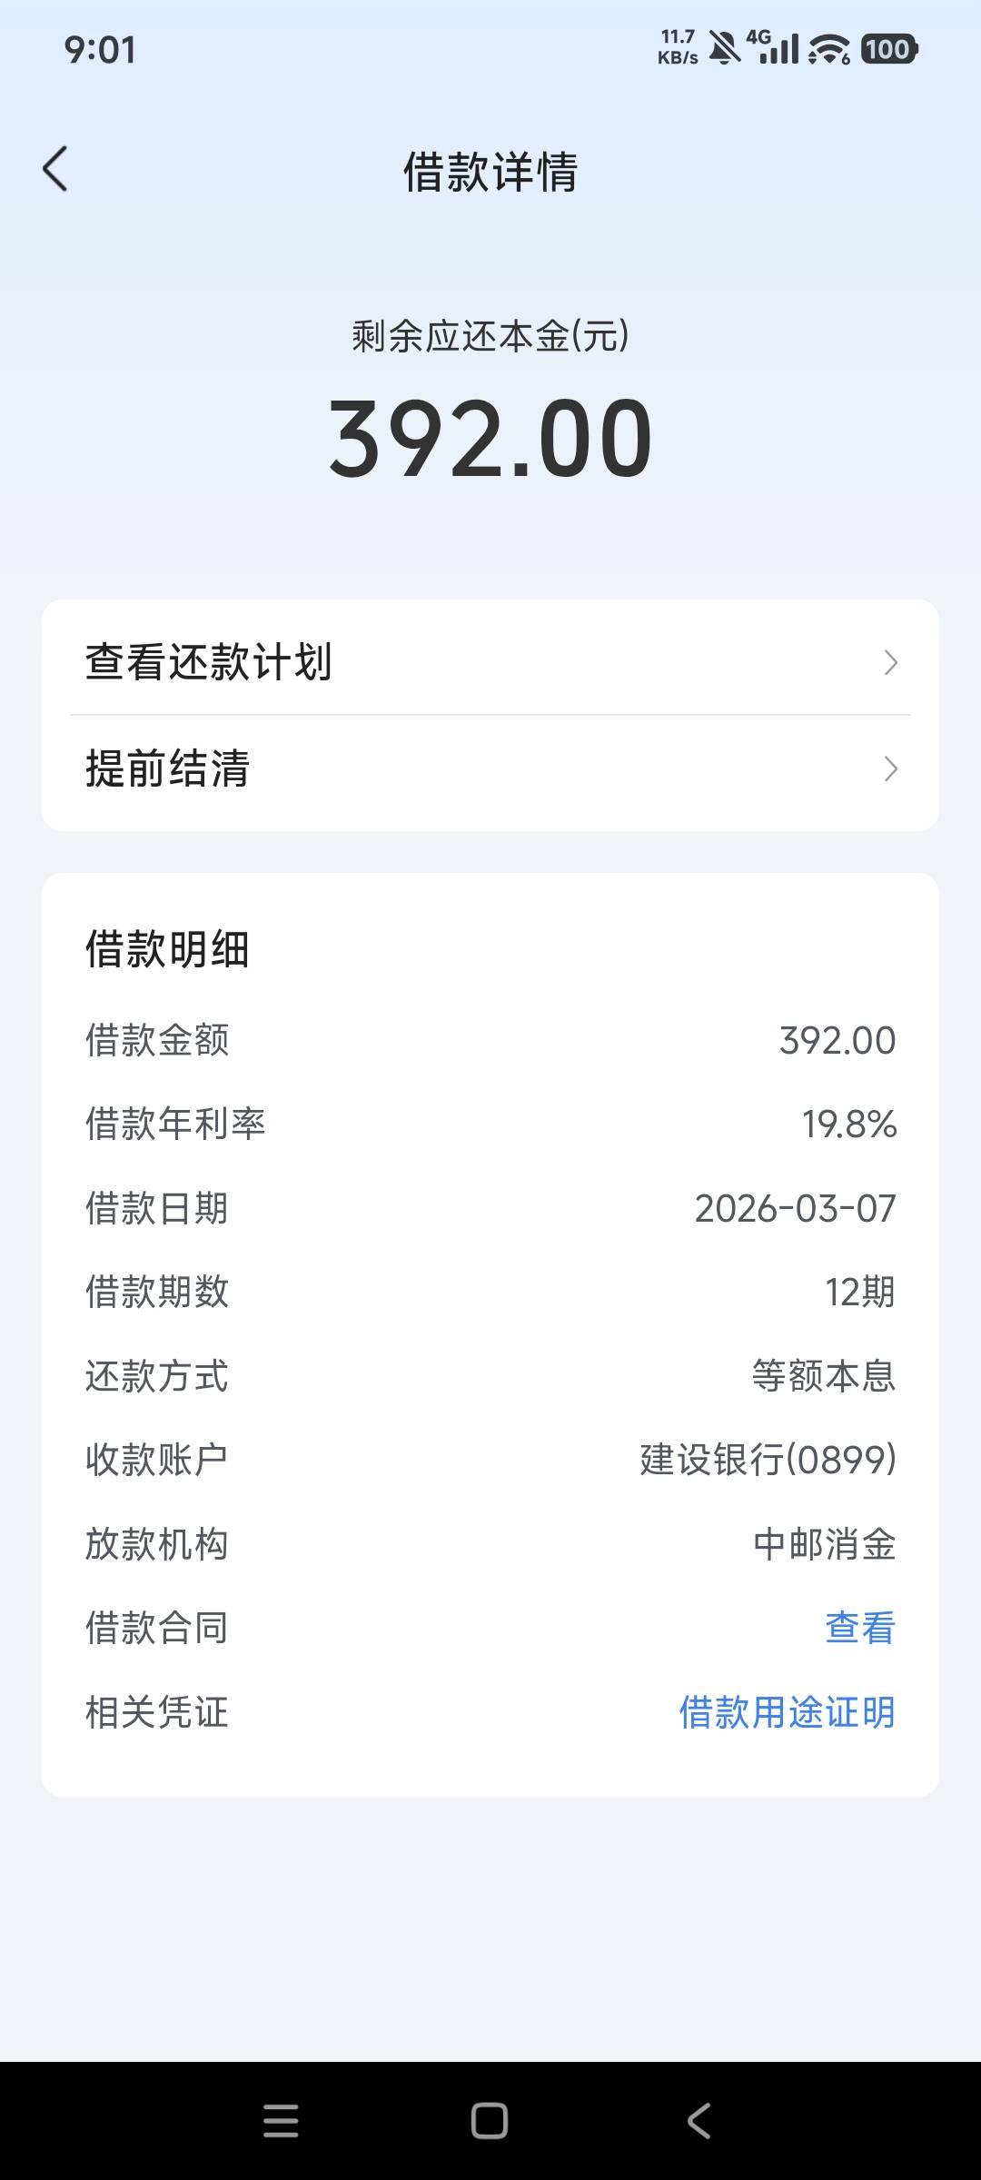Tap the 19.8% annual interest rate value
Image resolution: width=981 pixels, height=2180 pixels.
[x=848, y=1125]
